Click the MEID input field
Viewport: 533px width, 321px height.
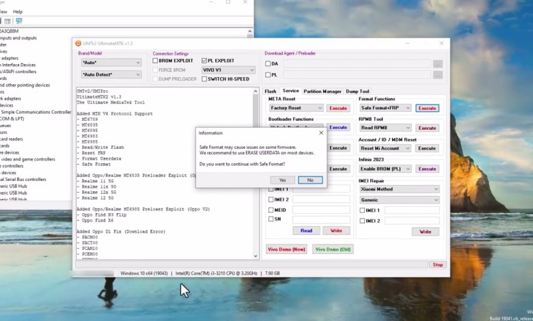tap(312, 210)
